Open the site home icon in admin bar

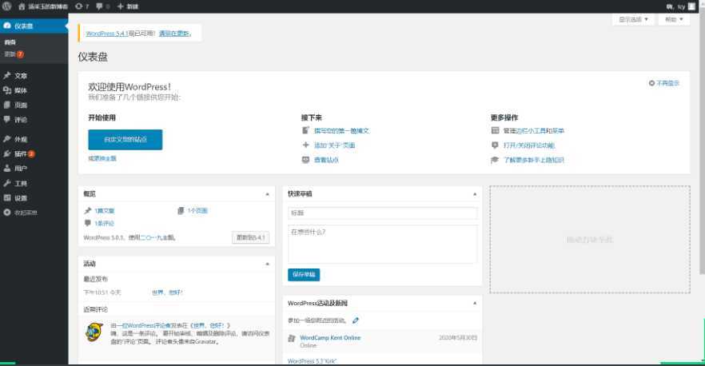(x=22, y=6)
